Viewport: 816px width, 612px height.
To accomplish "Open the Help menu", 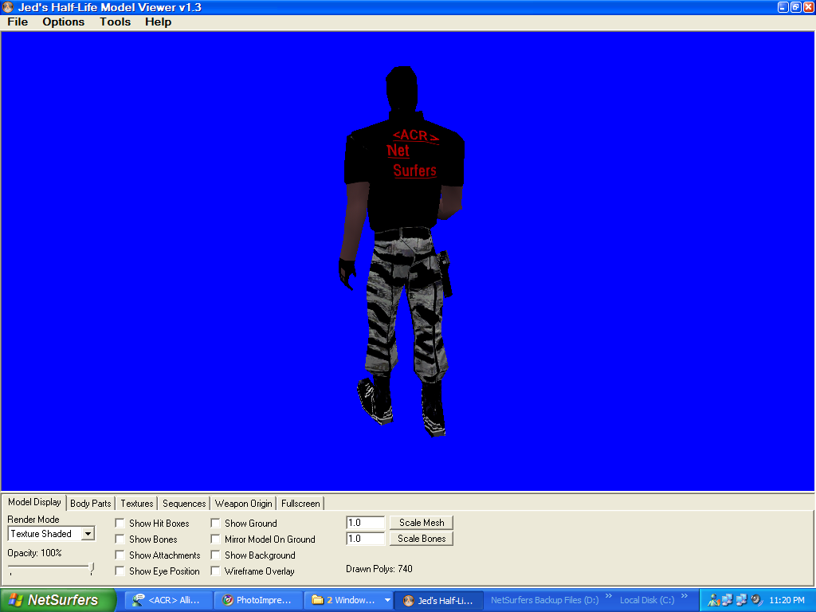I will [159, 22].
